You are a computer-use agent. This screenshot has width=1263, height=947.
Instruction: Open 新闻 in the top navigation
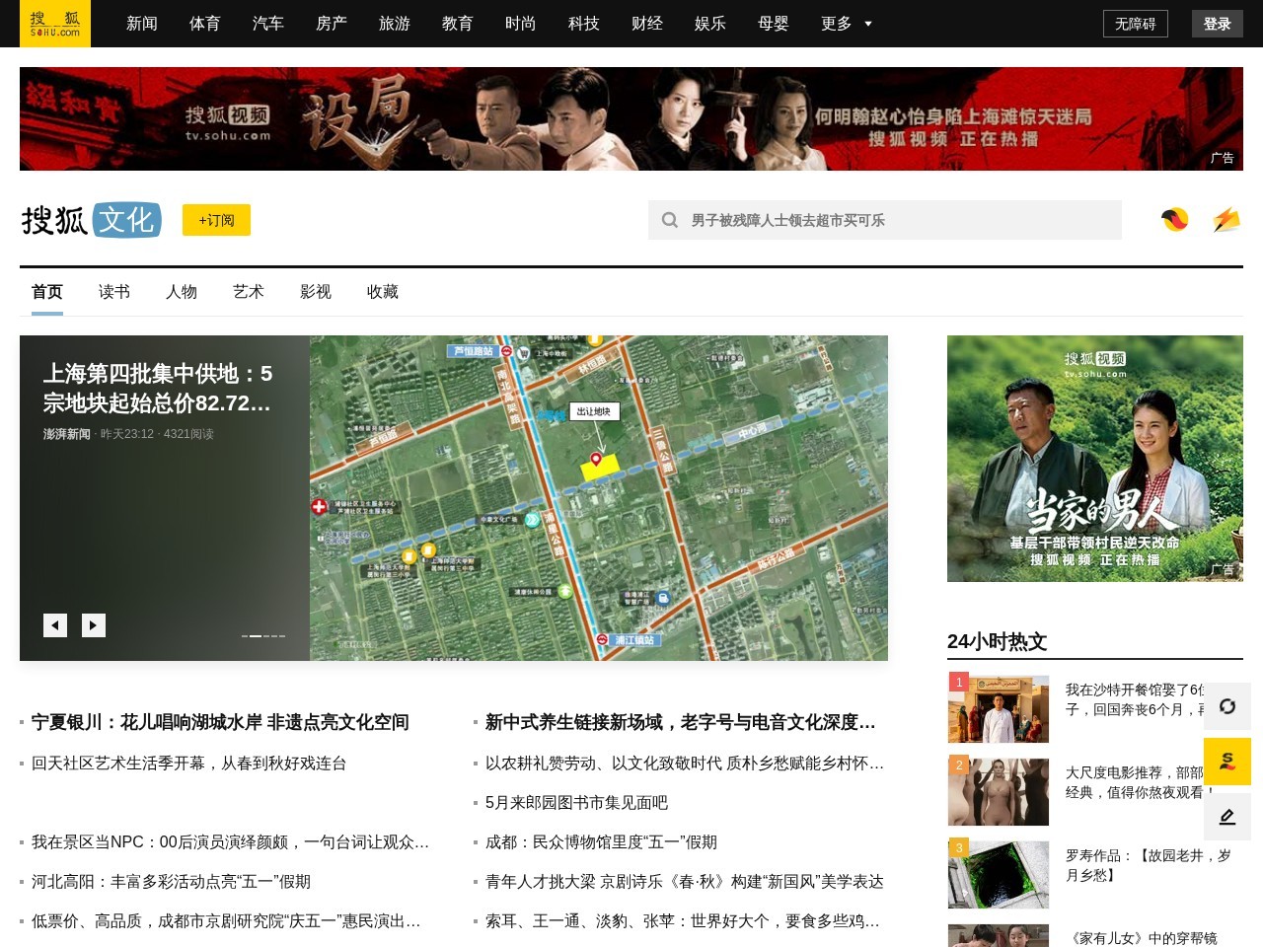142,24
